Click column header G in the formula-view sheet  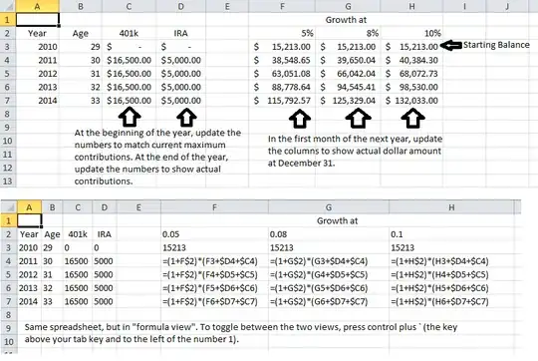[329, 207]
